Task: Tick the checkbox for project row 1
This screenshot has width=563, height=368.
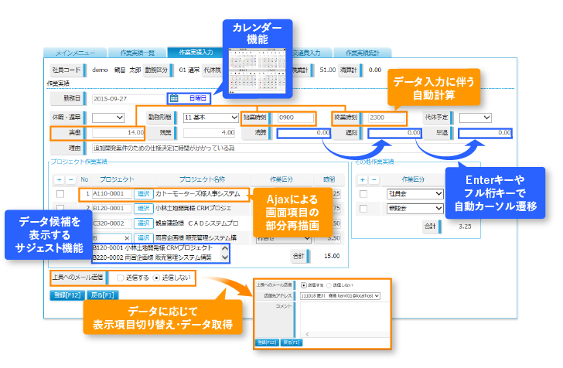Action: [60, 193]
